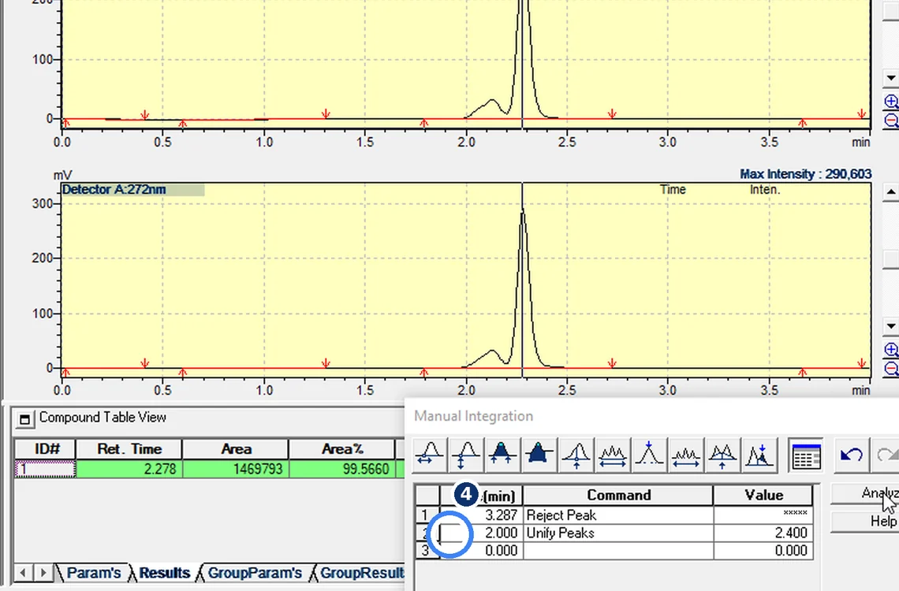Select the small multi-peak range arrow tool
This screenshot has width=899, height=591.
click(686, 455)
